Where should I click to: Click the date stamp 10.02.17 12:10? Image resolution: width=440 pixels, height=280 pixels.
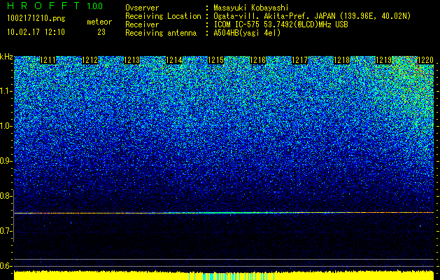pos(36,32)
